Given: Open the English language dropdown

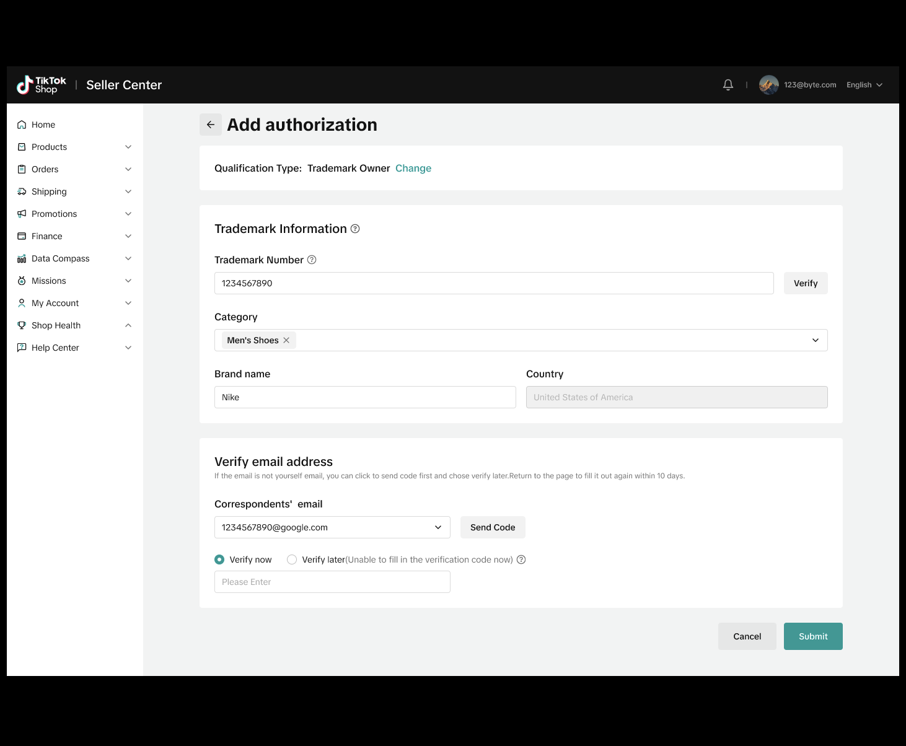Looking at the screenshot, I should click(x=864, y=85).
